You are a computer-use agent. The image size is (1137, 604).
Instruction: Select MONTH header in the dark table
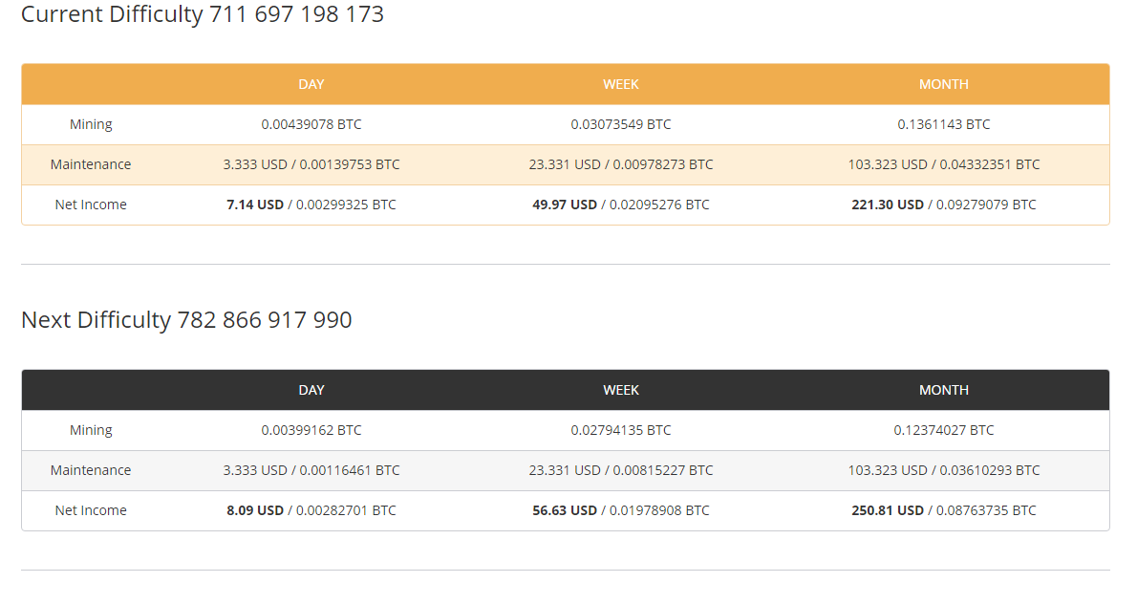pos(944,390)
